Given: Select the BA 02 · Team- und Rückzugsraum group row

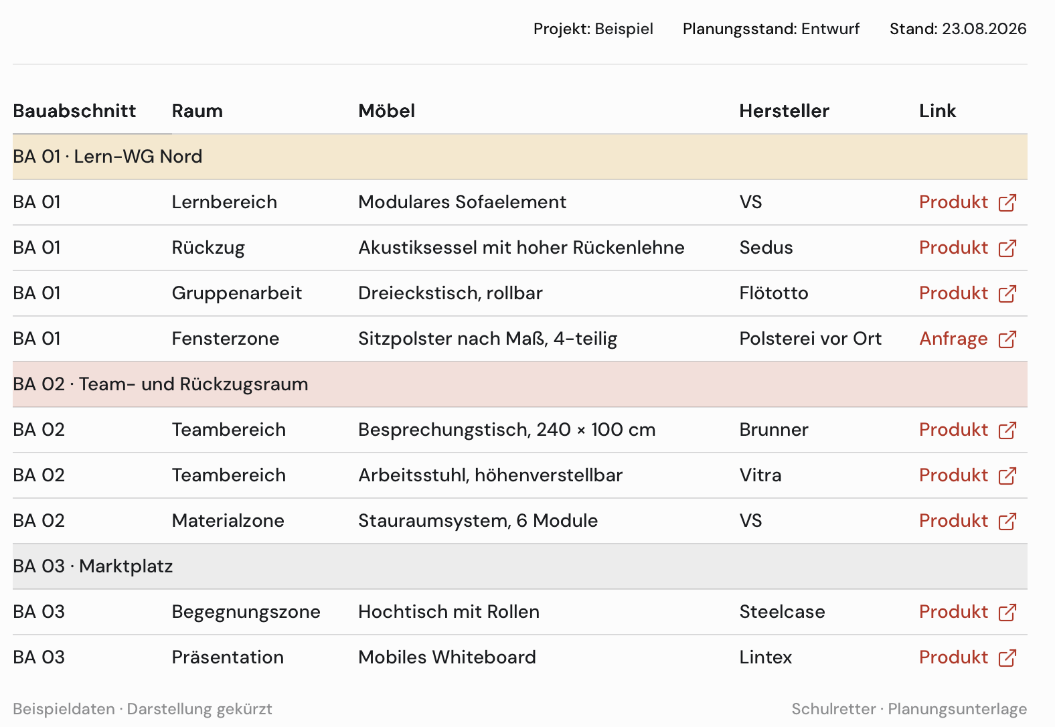Looking at the screenshot, I should click(x=520, y=384).
